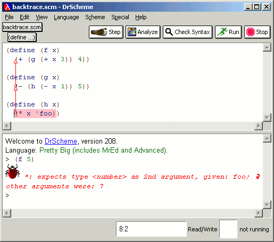Minimize the DrScheme window
Screen dimensions: 274x242
(248, 7)
